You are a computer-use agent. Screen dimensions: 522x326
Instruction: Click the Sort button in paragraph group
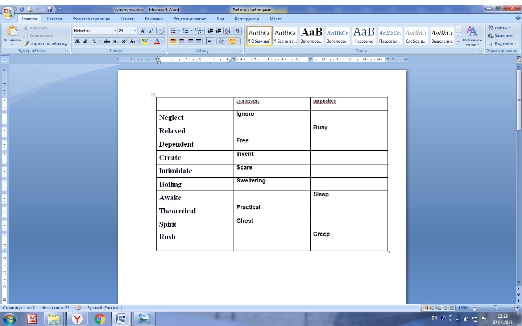tap(227, 31)
